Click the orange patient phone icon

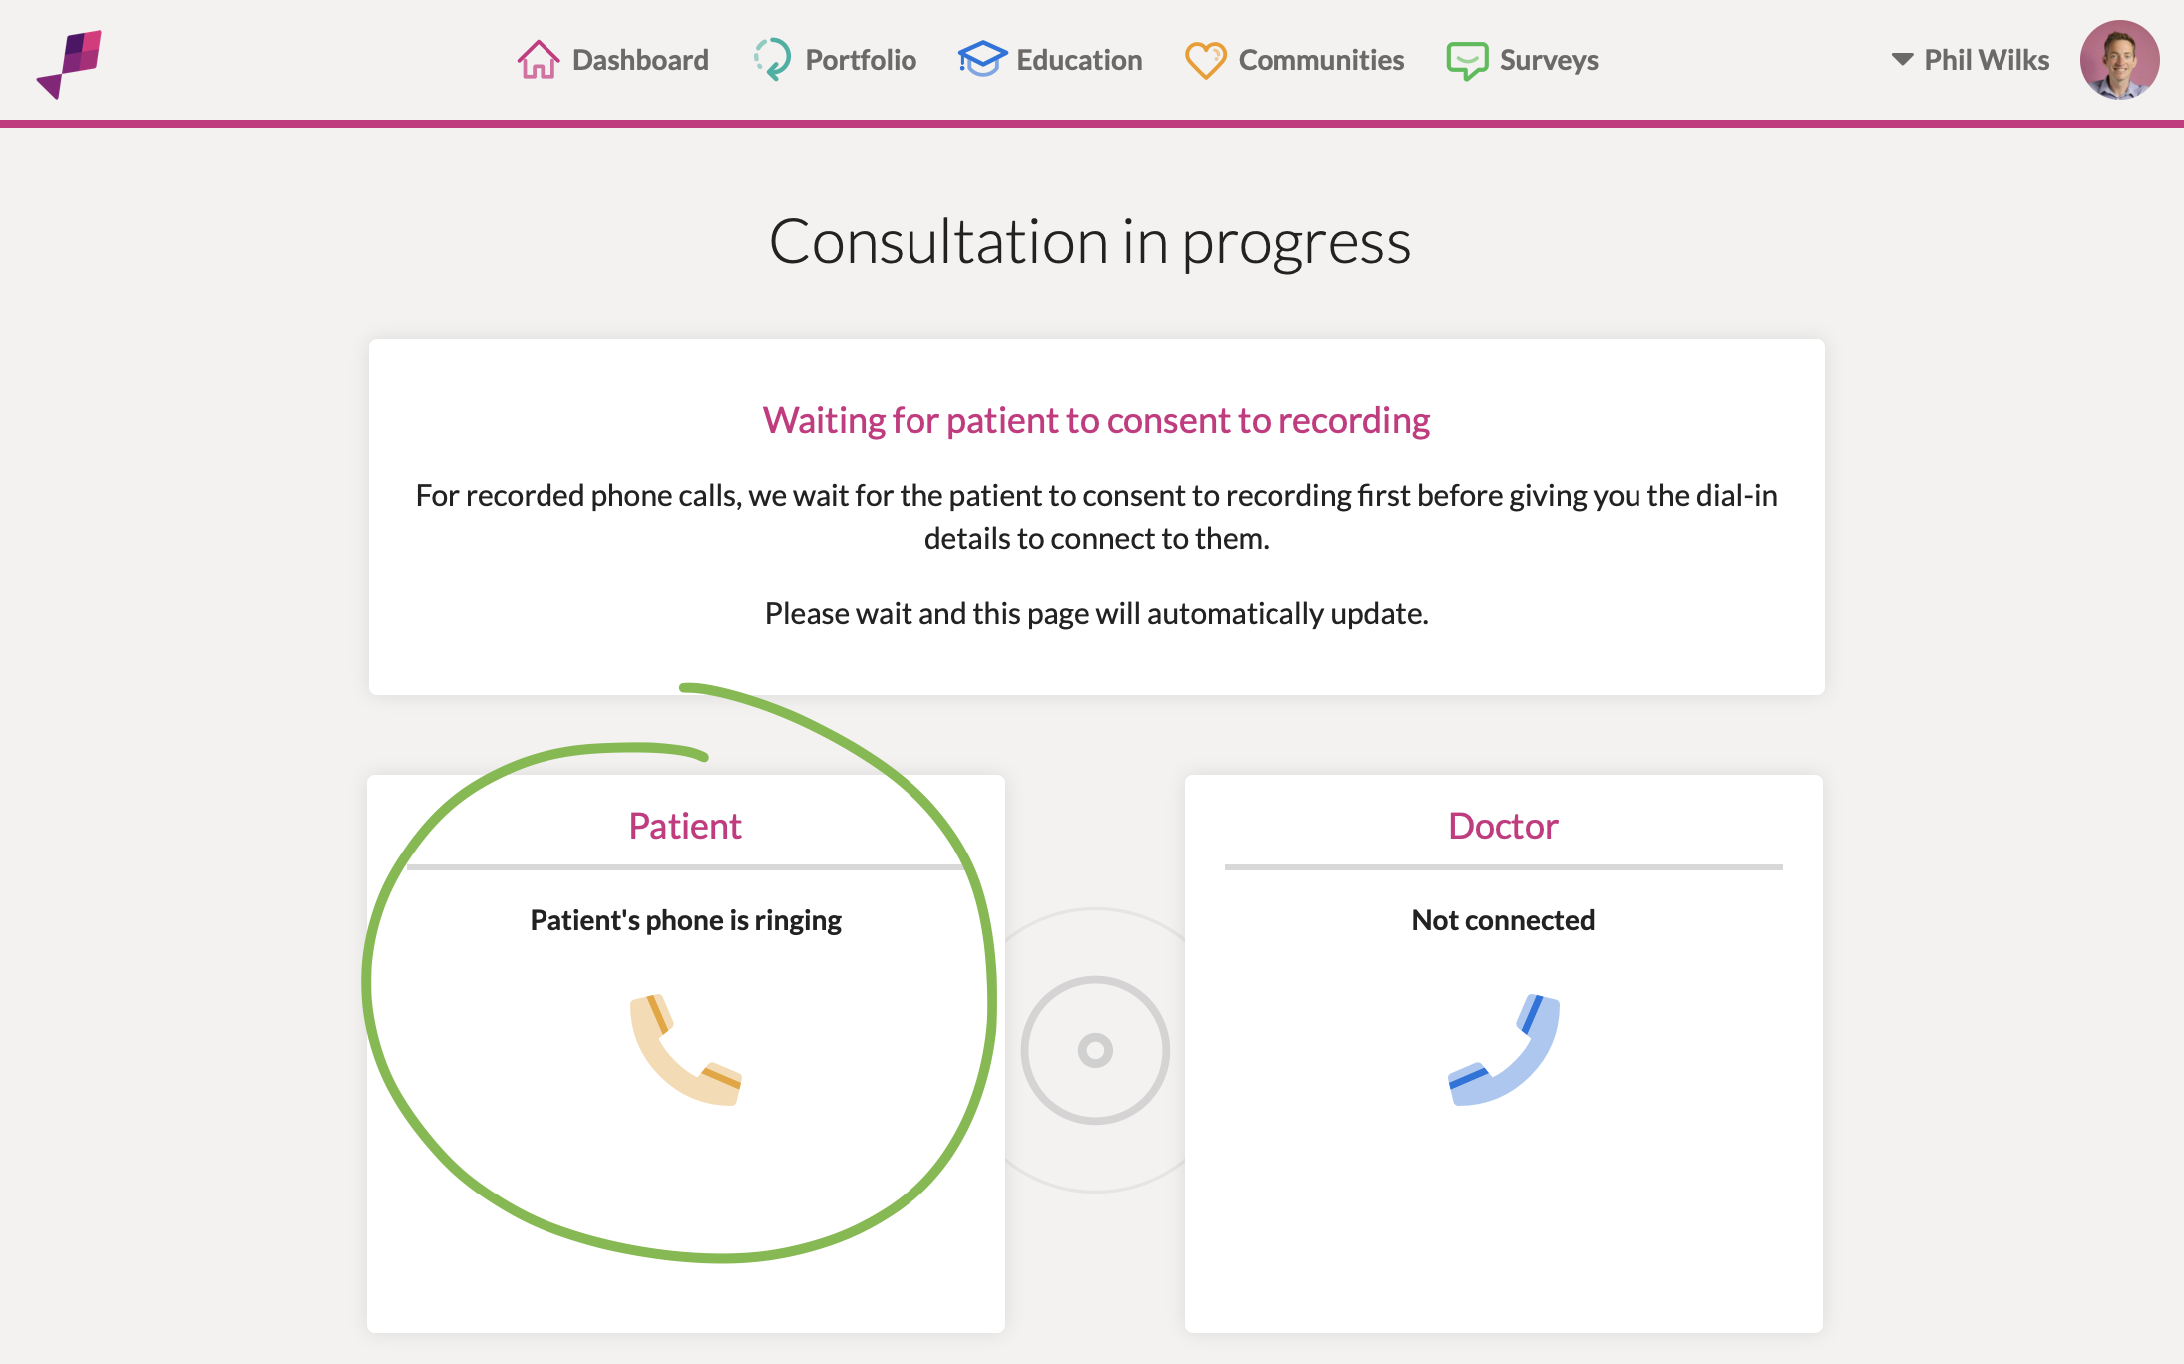[x=686, y=1050]
